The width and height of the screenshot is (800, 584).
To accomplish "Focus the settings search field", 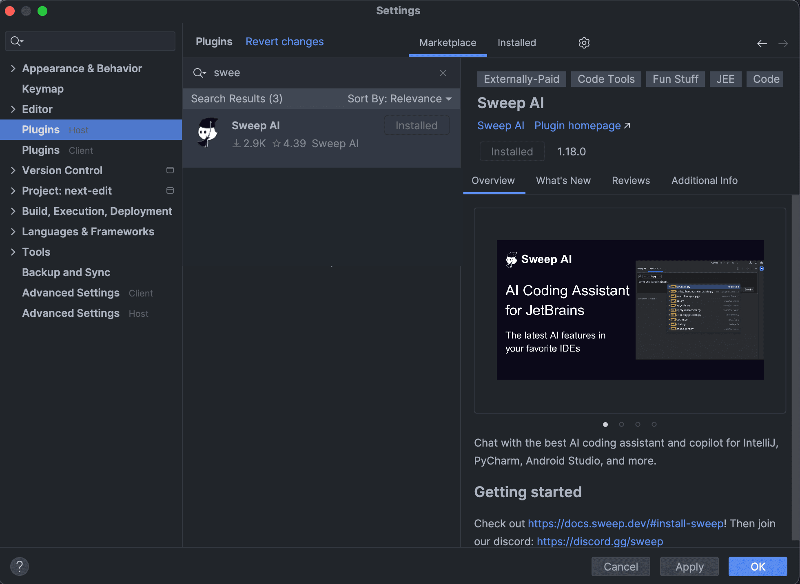I will (90, 41).
